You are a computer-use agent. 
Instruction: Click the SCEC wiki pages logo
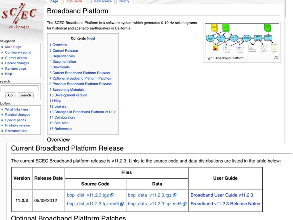[x=19, y=16]
